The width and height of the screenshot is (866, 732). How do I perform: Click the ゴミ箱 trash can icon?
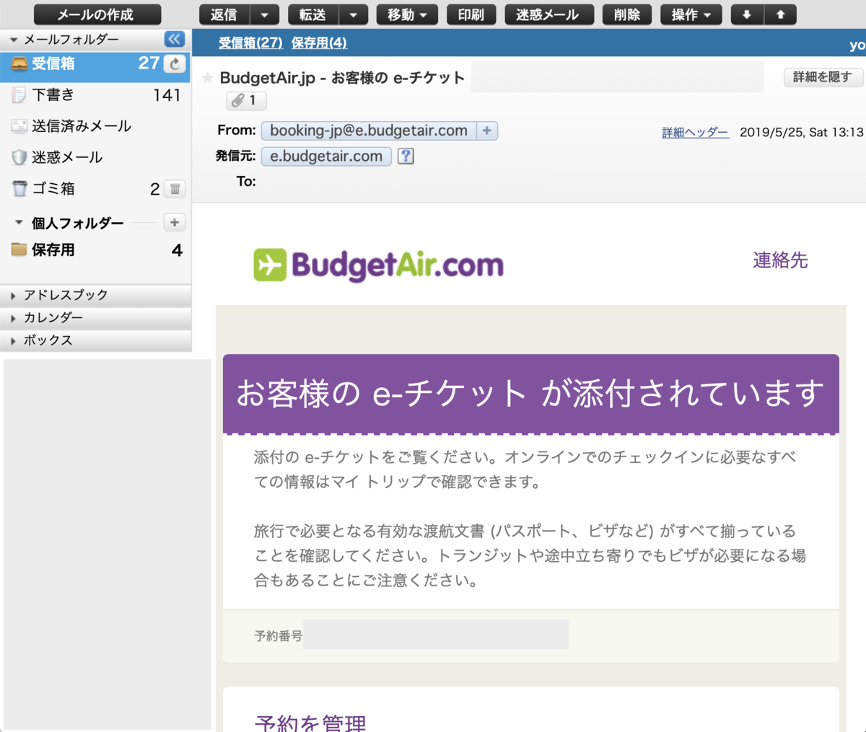(x=19, y=189)
